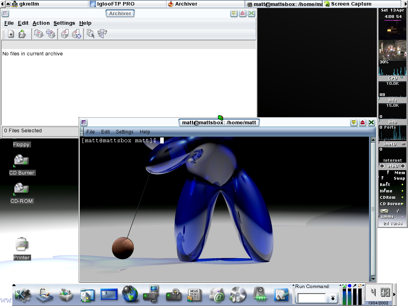Open the Printer desktop icon
408x306 pixels.
[x=22, y=244]
